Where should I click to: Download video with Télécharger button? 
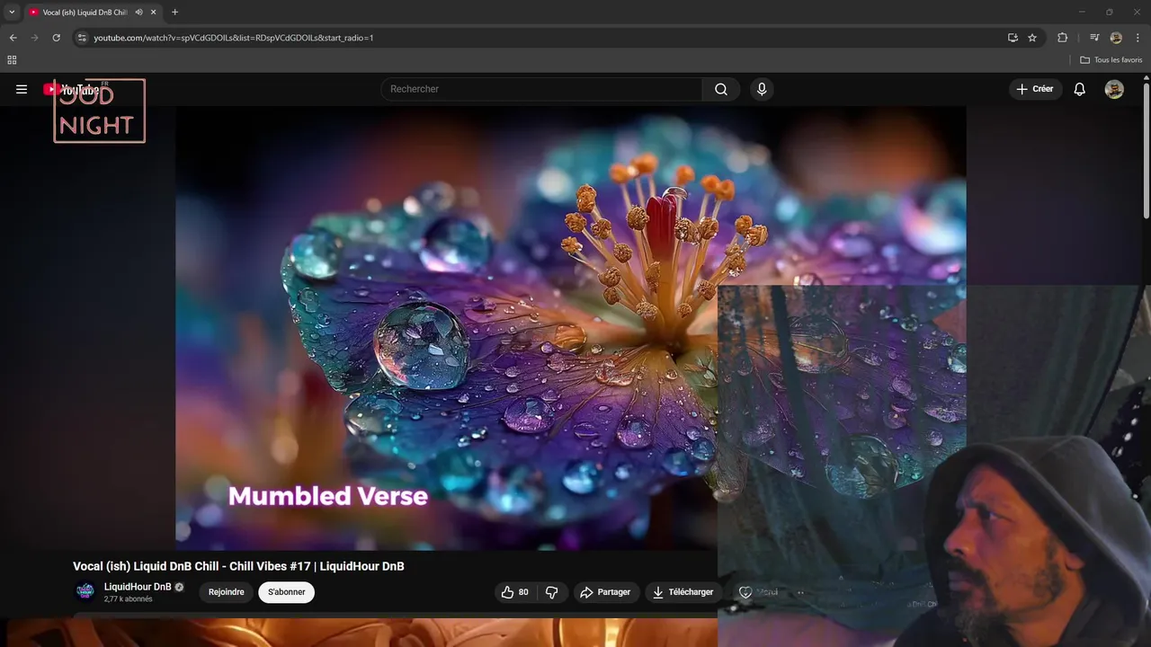click(x=683, y=592)
